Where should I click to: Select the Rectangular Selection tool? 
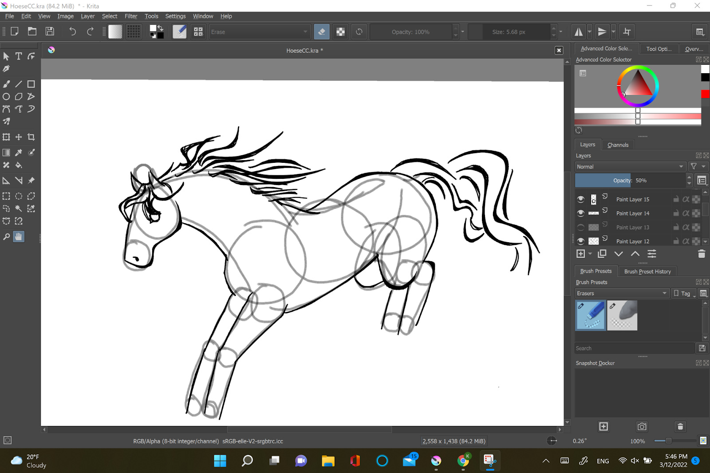(x=6, y=196)
